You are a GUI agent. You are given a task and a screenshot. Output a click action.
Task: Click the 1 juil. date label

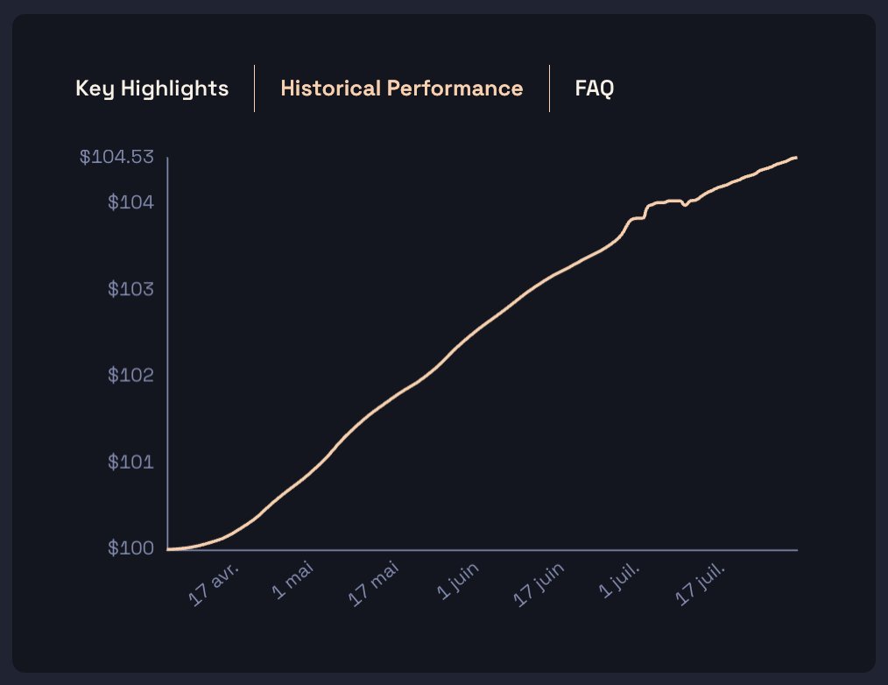[619, 581]
